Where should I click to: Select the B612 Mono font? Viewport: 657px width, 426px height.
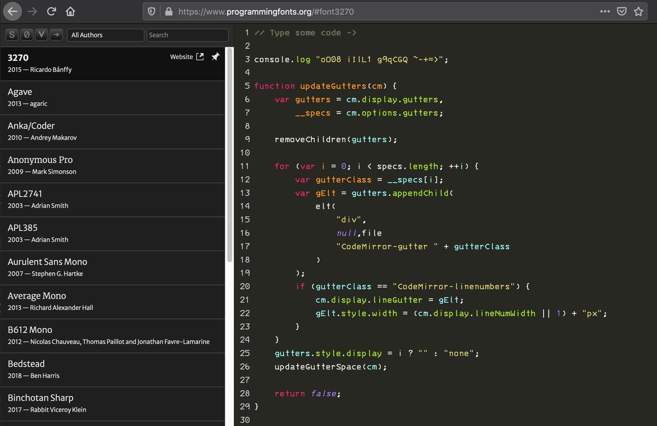click(x=113, y=335)
